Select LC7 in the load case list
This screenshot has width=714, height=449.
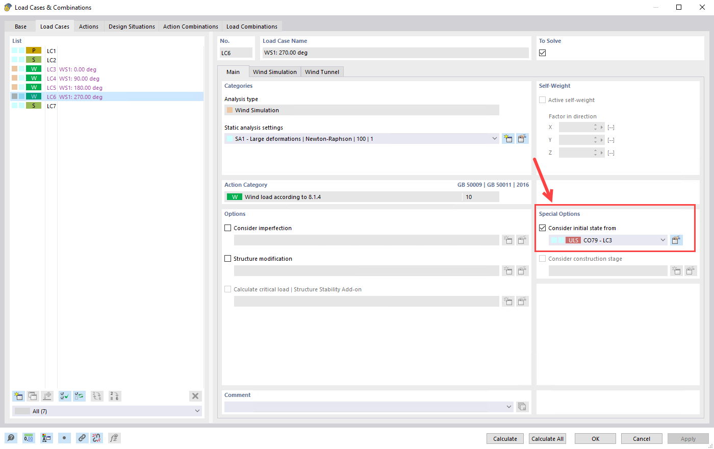(107, 106)
